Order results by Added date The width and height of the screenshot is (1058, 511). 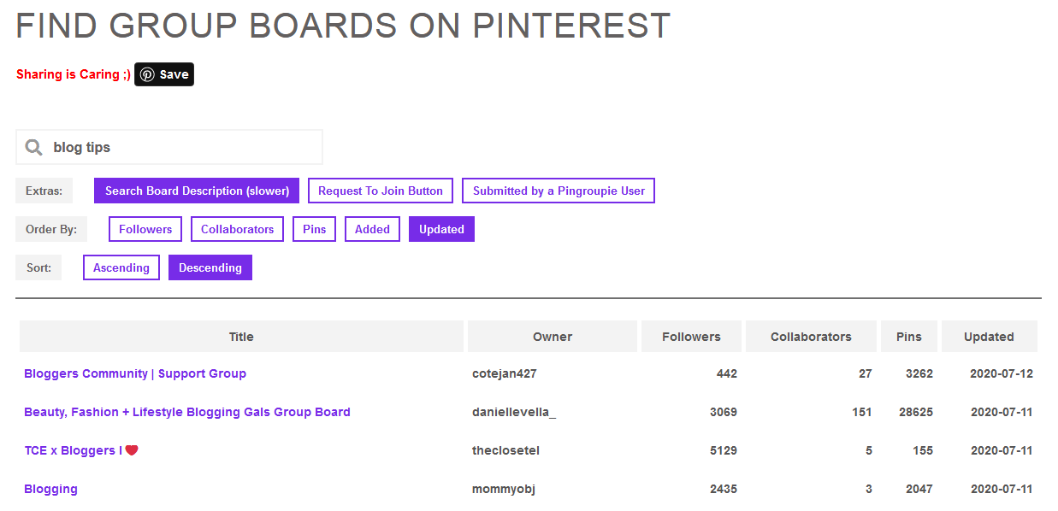point(371,229)
